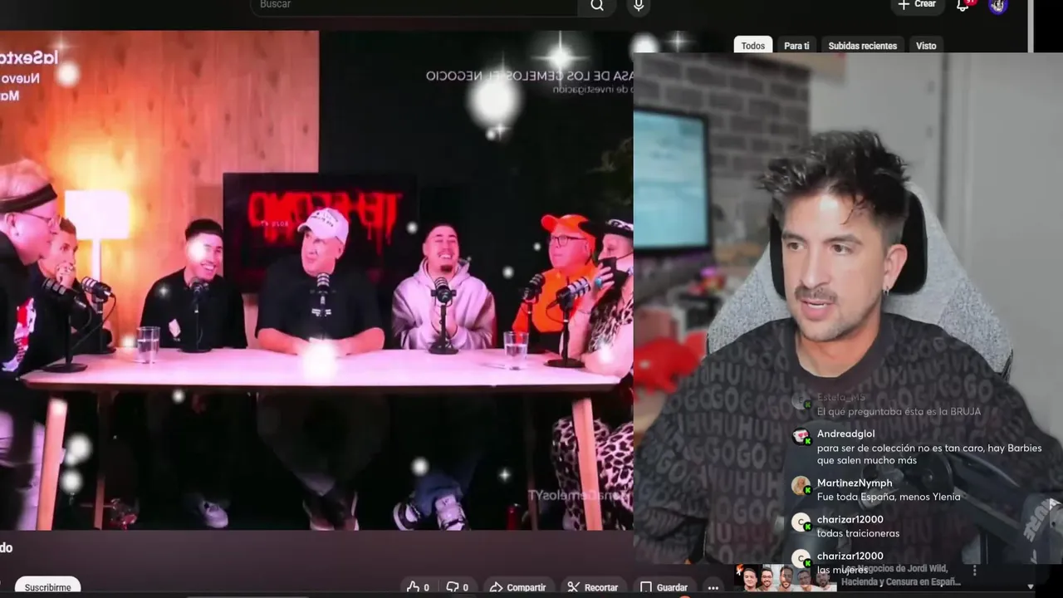Start voice search with the microphone icon

click(638, 6)
